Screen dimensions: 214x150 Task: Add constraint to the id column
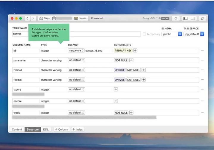click(135, 51)
